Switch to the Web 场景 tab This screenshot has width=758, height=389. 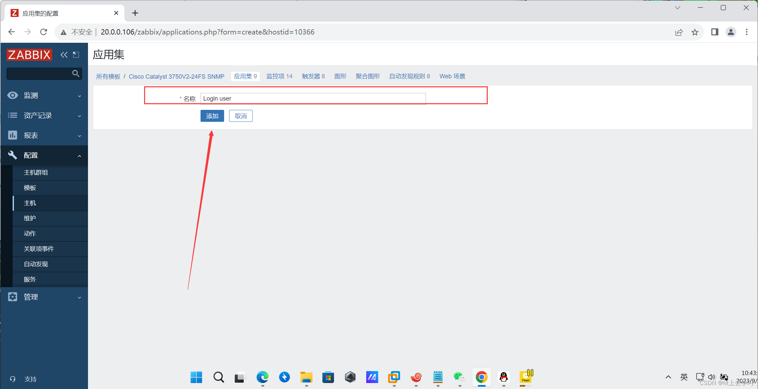[x=452, y=76]
